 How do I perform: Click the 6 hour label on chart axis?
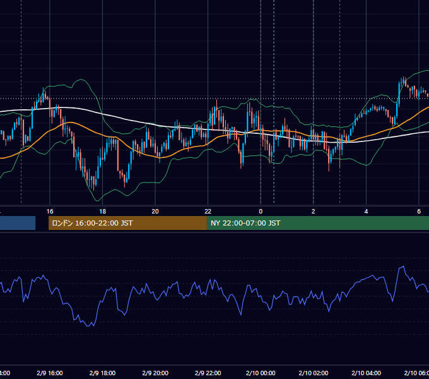pyautogui.click(x=419, y=212)
